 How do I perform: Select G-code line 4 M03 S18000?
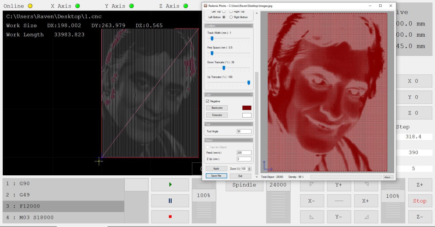(63, 217)
